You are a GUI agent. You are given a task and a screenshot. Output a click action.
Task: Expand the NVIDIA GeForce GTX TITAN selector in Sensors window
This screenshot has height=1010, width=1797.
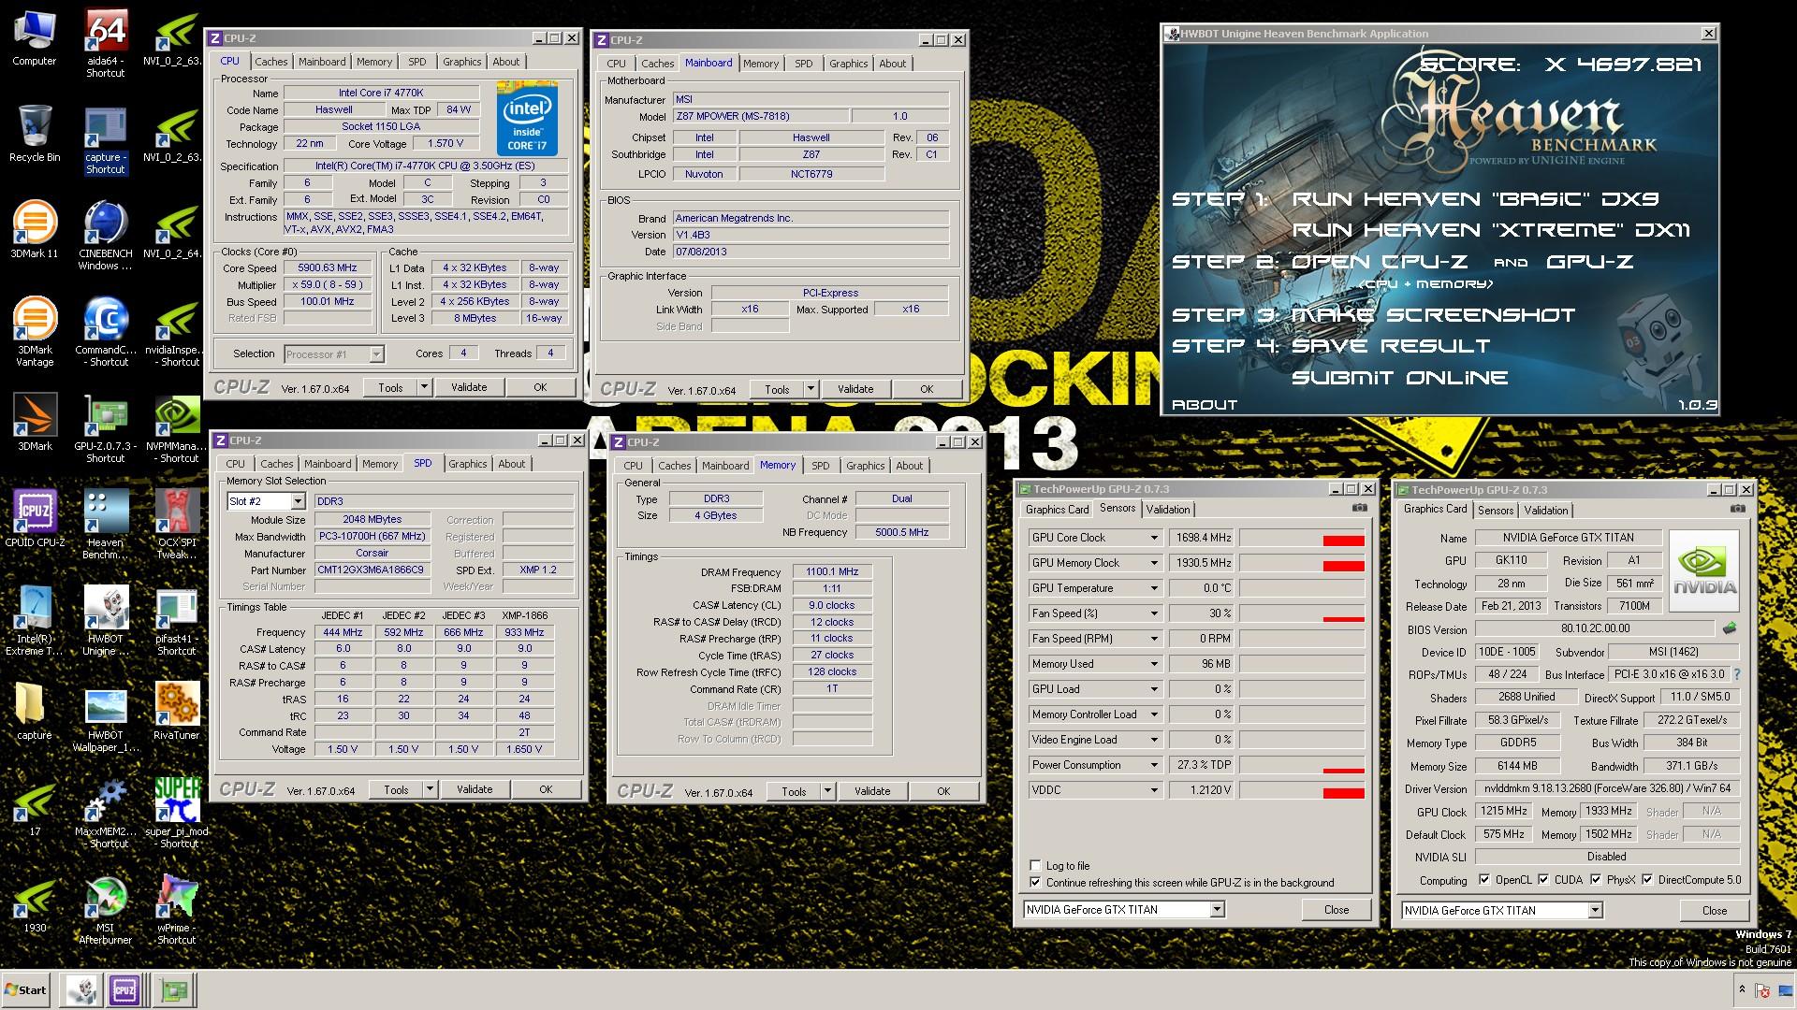pos(1217,910)
